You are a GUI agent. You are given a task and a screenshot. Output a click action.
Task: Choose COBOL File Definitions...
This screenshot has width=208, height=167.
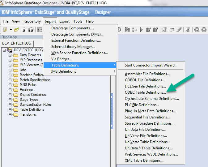coord(151,80)
